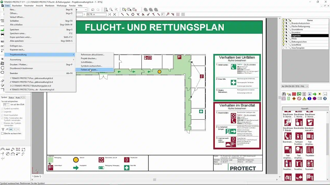330x185 pixels.
Task: Open the combo box dropdown in top toolbar
Action: (86, 10)
